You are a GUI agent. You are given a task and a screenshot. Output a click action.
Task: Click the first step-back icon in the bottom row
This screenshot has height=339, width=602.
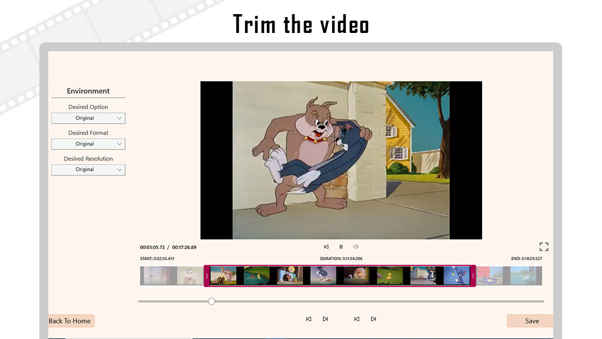pyautogui.click(x=309, y=319)
